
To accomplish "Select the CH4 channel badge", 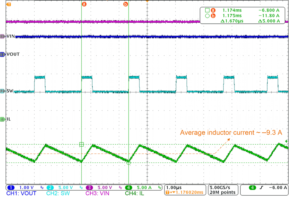I will [x=128, y=187].
